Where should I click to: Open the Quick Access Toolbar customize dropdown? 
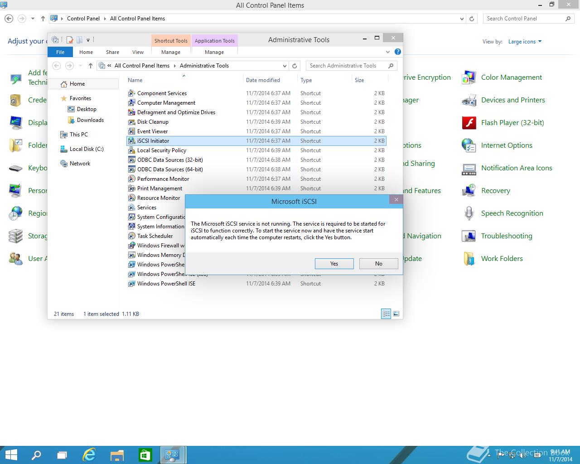point(88,40)
